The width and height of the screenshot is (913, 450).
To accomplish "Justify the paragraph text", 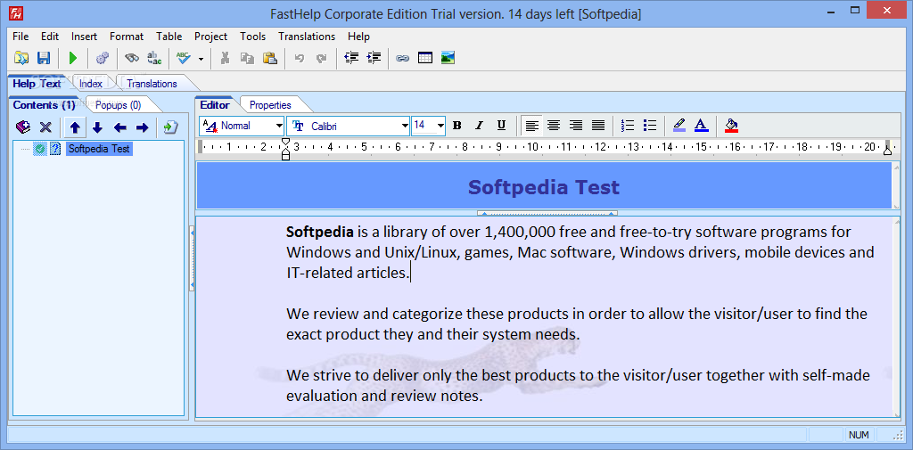I will click(598, 125).
